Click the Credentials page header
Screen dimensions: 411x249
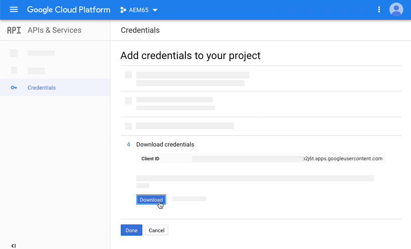(140, 30)
